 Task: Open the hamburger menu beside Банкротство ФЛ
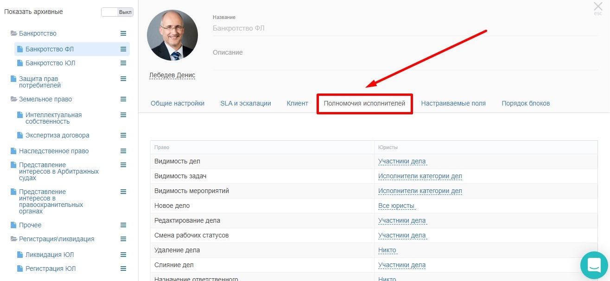pyautogui.click(x=123, y=49)
